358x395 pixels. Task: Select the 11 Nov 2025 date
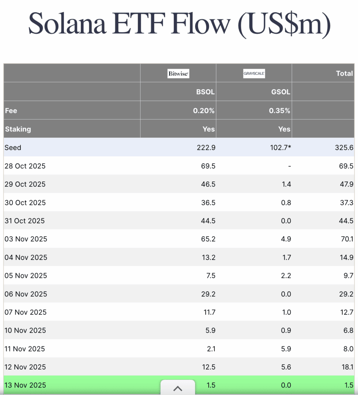point(25,349)
